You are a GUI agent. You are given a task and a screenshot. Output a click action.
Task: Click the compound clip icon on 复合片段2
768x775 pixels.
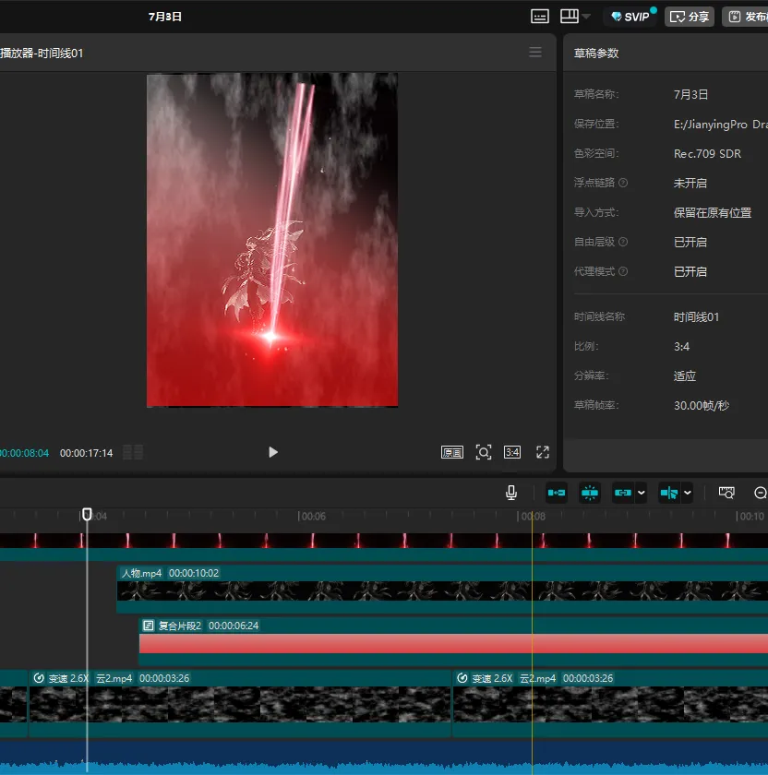click(x=149, y=626)
